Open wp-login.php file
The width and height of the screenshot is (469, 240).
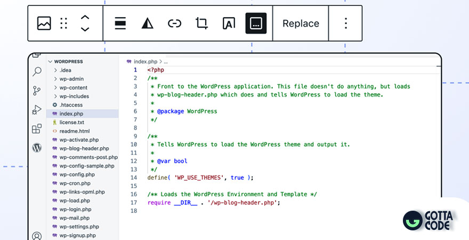tap(72, 209)
